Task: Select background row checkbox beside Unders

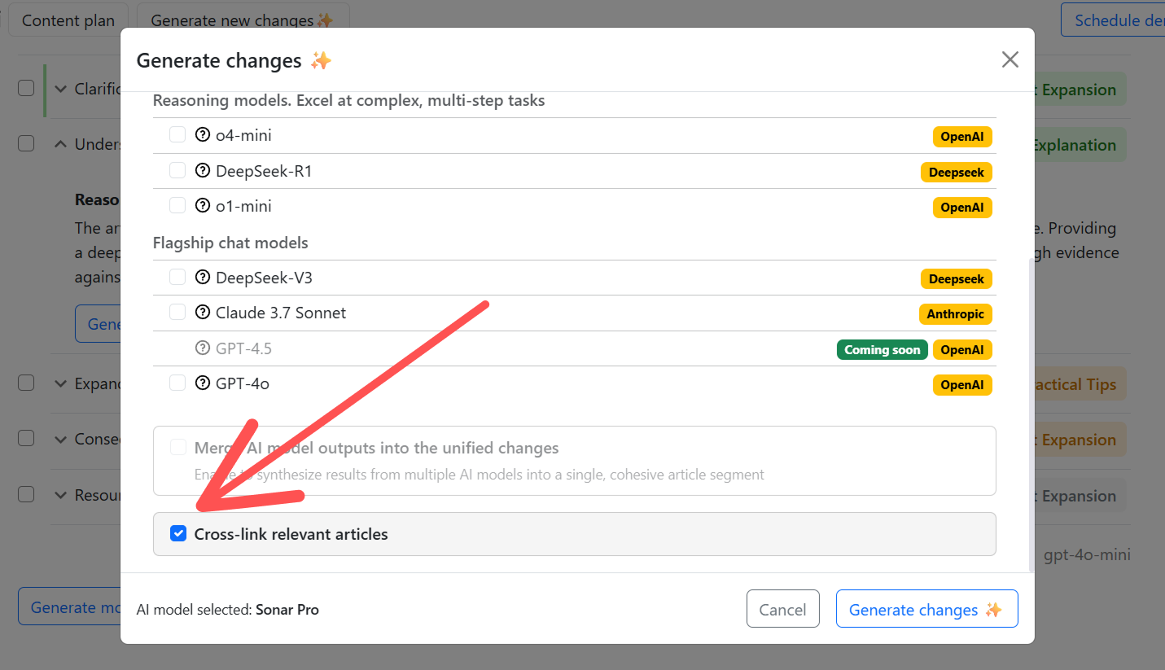Action: click(x=26, y=143)
